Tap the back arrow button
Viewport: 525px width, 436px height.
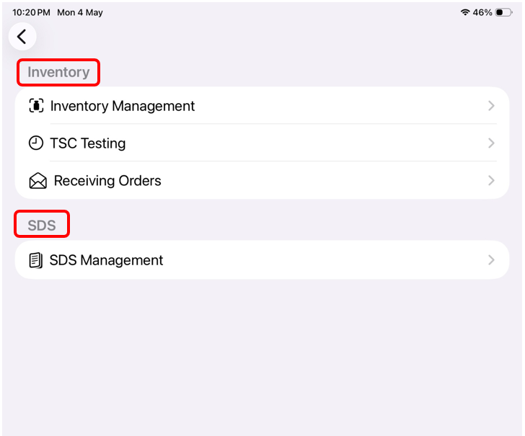[x=22, y=37]
